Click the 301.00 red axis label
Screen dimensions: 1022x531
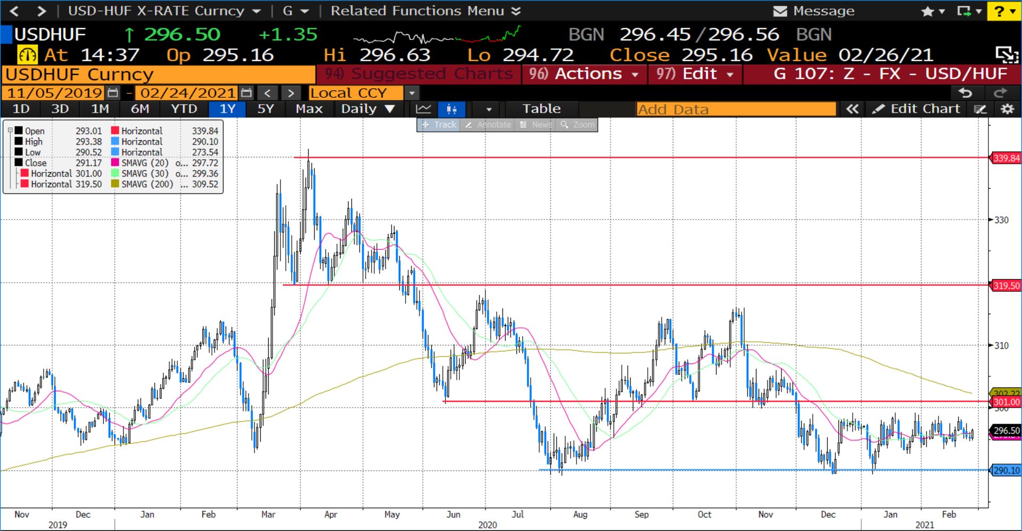tap(1005, 402)
